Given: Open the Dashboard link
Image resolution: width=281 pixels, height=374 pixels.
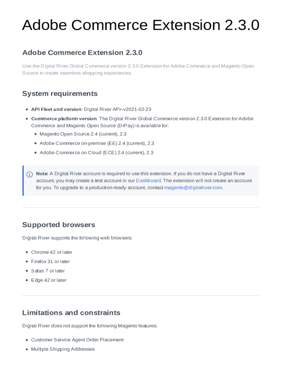Looking at the screenshot, I should [x=148, y=181].
